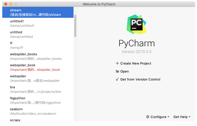Expand the Configure dropdown arrow
Image resolution: width=197 pixels, height=126 pixels.
[169, 117]
